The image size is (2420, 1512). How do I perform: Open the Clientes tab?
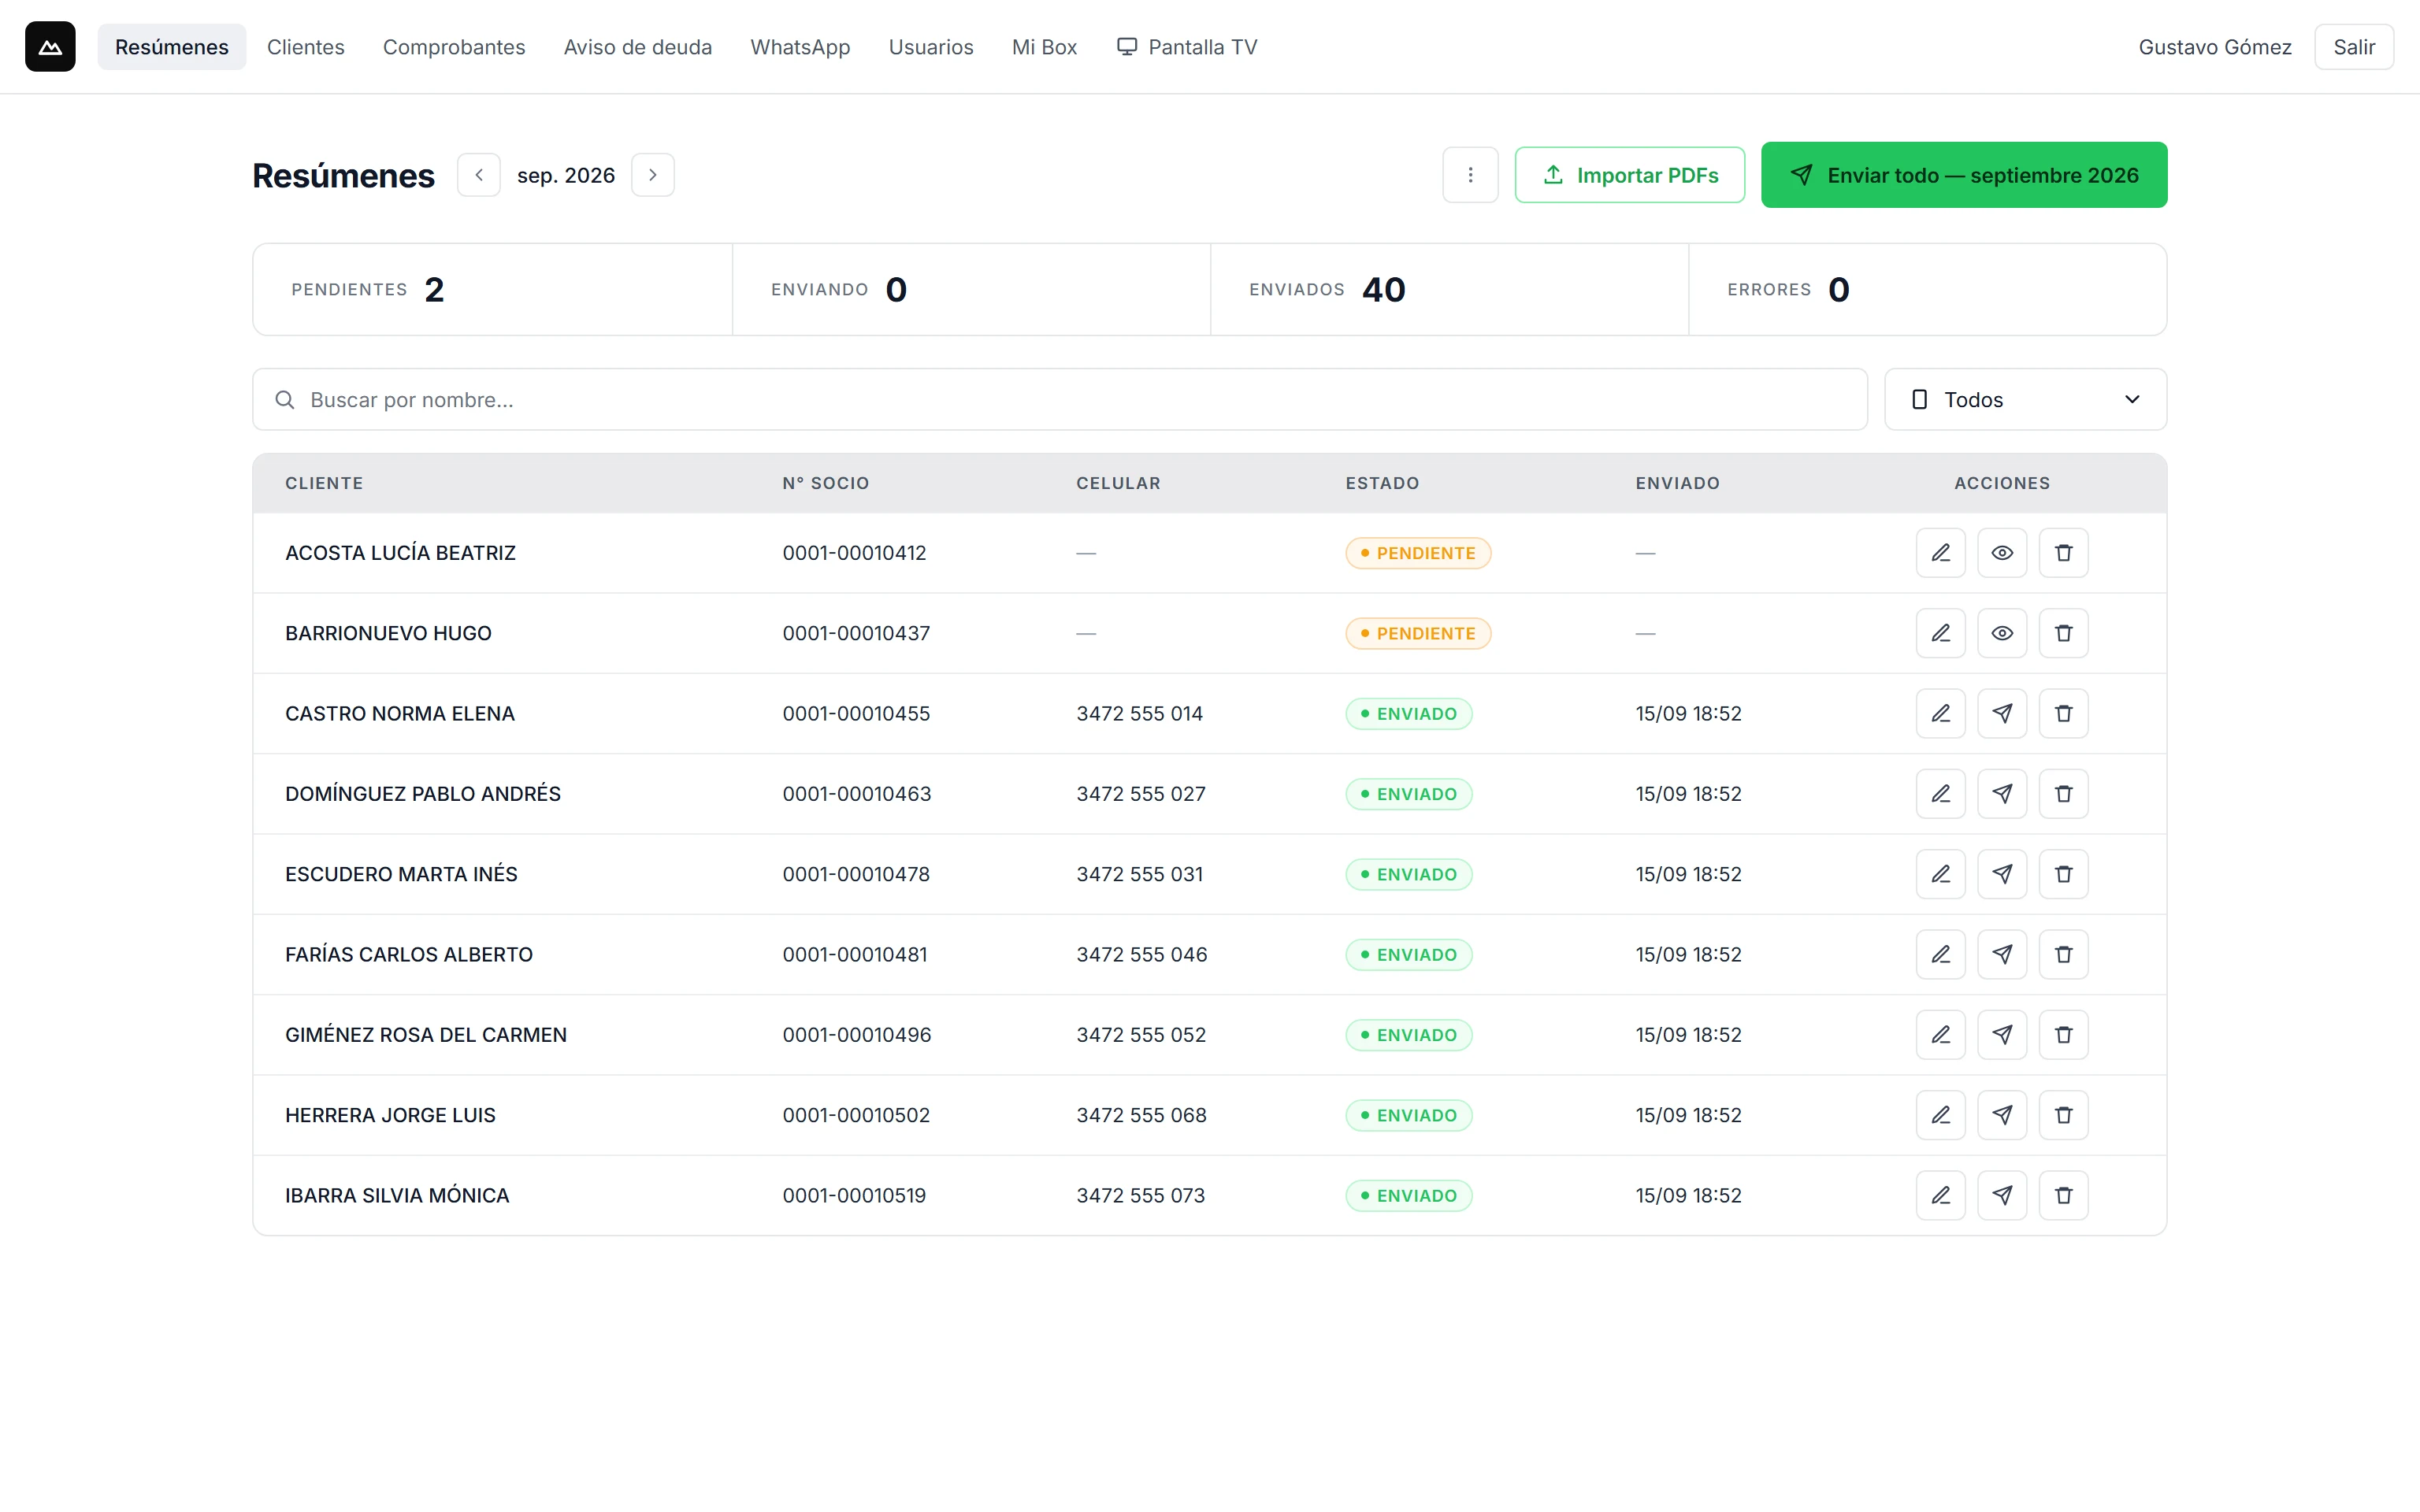(306, 47)
